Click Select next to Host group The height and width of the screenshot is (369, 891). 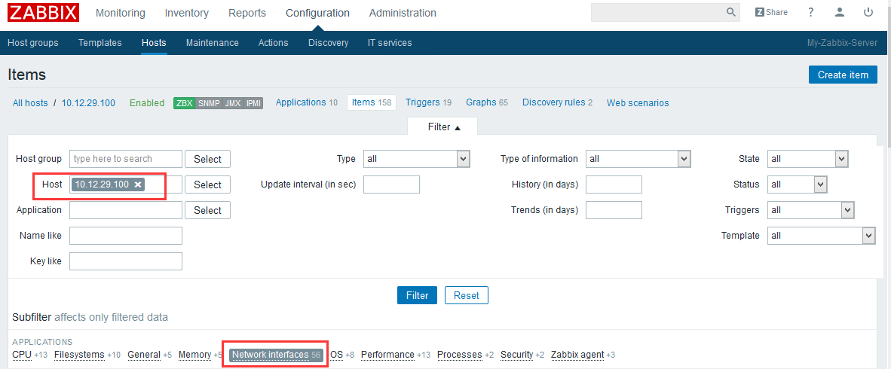coord(207,159)
